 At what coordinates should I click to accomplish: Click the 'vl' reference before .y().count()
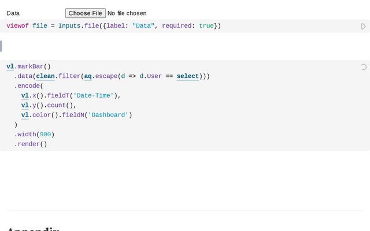click(25, 105)
